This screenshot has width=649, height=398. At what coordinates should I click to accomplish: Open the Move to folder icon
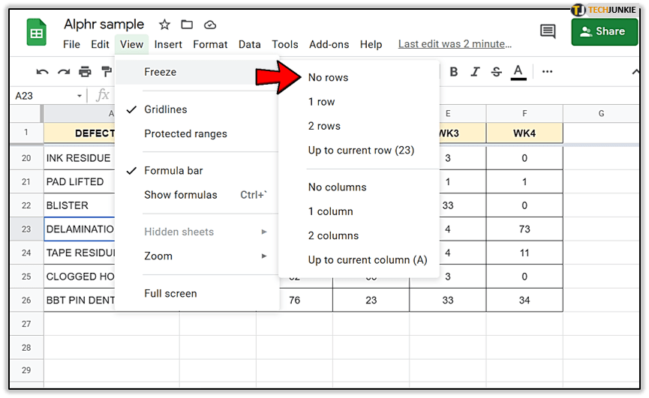click(x=187, y=25)
